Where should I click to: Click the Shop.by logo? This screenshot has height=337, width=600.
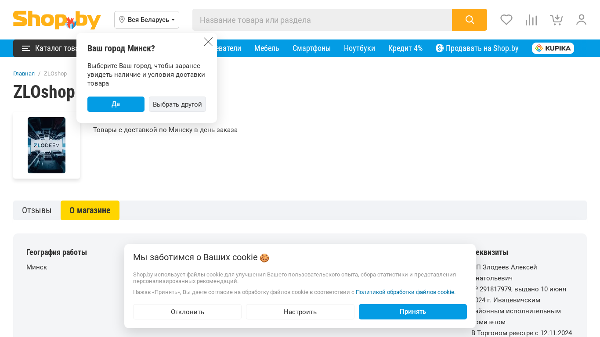[57, 20]
